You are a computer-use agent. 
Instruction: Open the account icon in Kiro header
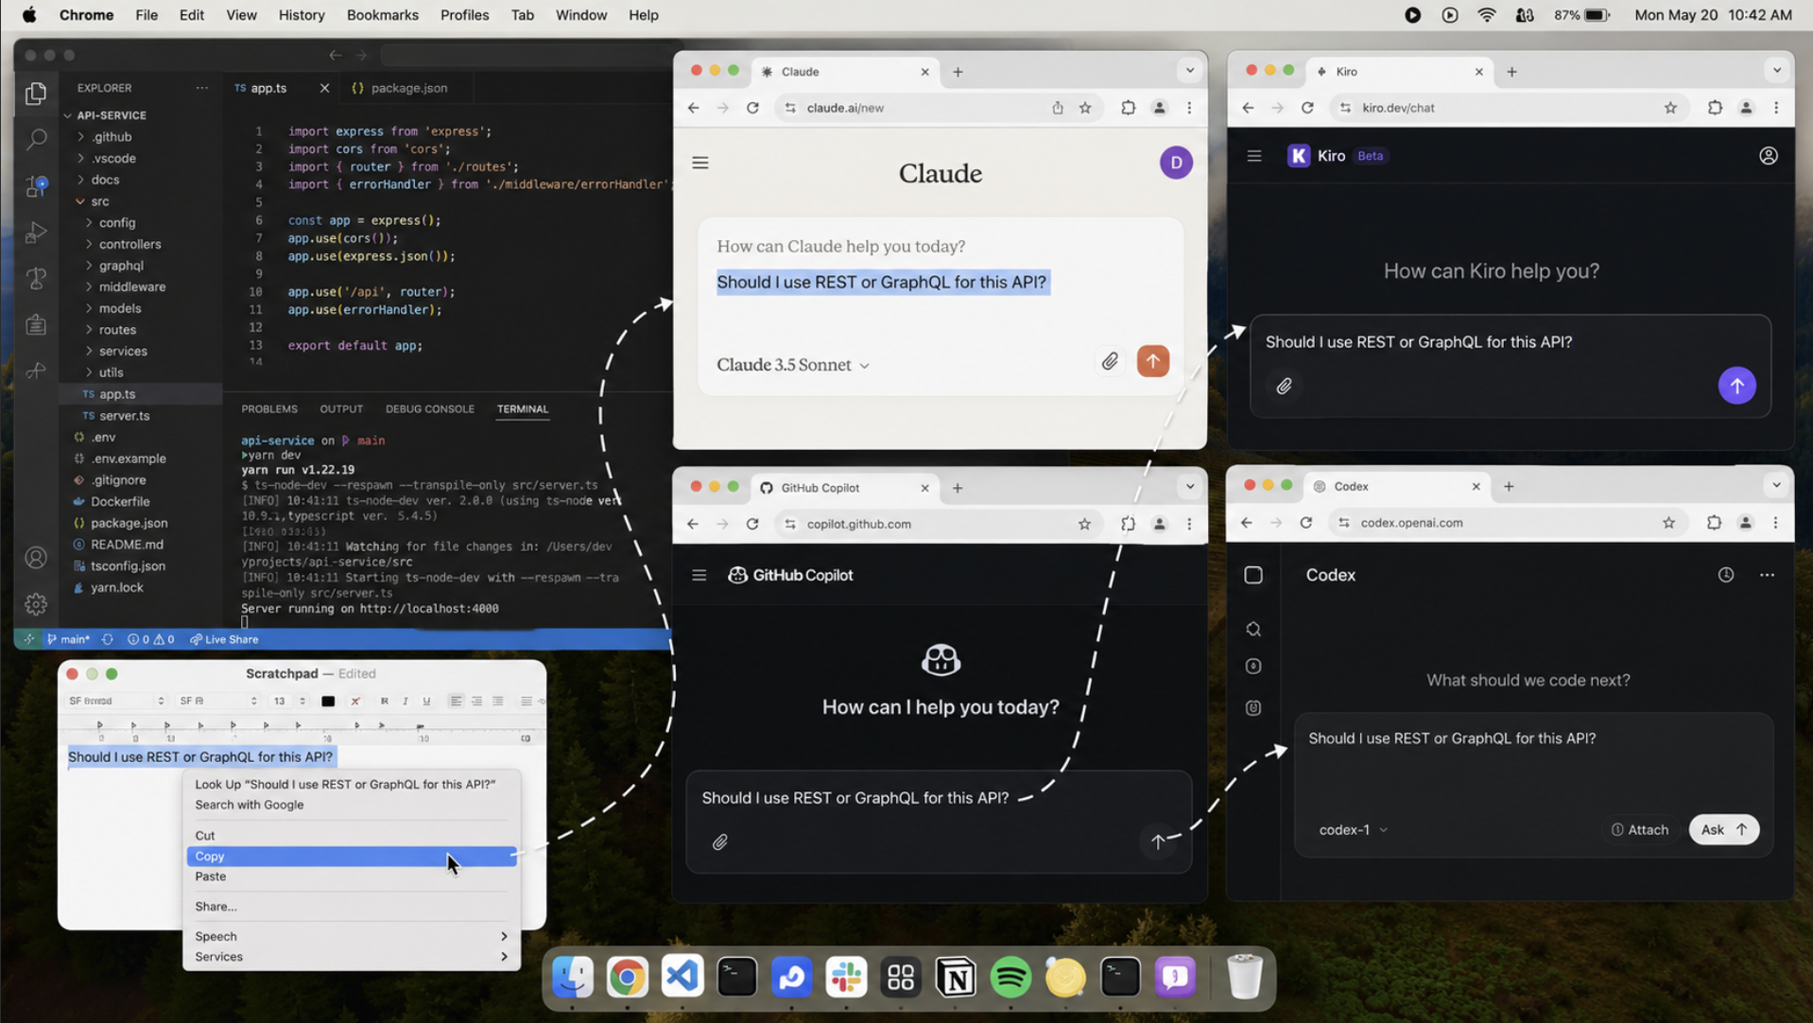[1768, 156]
